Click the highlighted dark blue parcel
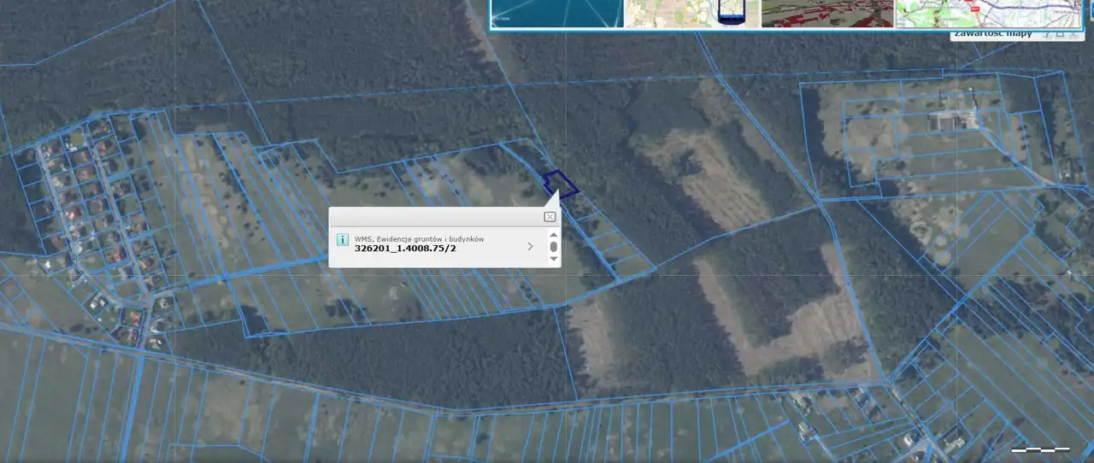Image resolution: width=1094 pixels, height=463 pixels. point(561,184)
